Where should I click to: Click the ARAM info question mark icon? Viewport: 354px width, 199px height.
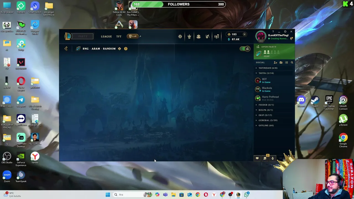126,49
